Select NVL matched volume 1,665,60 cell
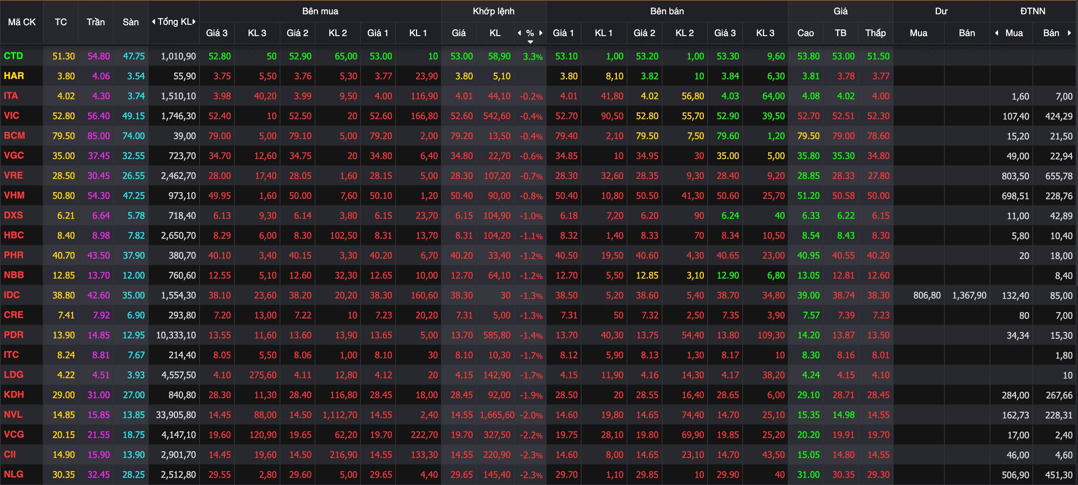Viewport: 1078px width, 485px height. (497, 415)
